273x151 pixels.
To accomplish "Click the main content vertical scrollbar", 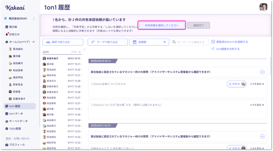I will (270, 66).
